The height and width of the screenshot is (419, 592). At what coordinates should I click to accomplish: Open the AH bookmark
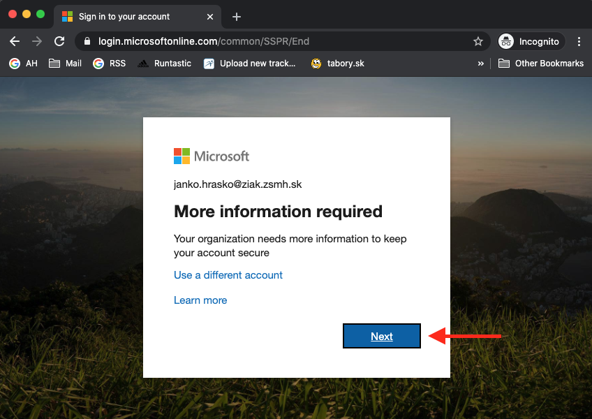tap(24, 64)
